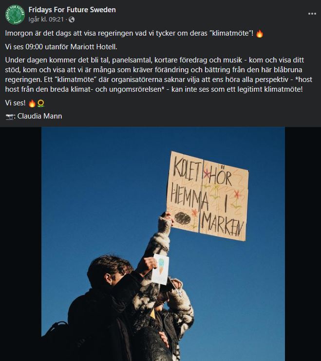Click the cardboard sign reading KOLET HÖR HEMMA
This screenshot has height=361, width=321.
click(208, 196)
